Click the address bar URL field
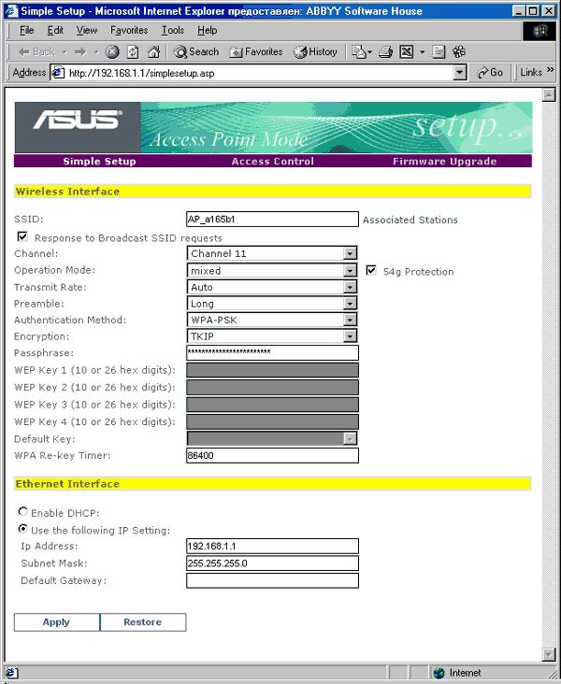This screenshot has height=684, width=561. [x=260, y=73]
